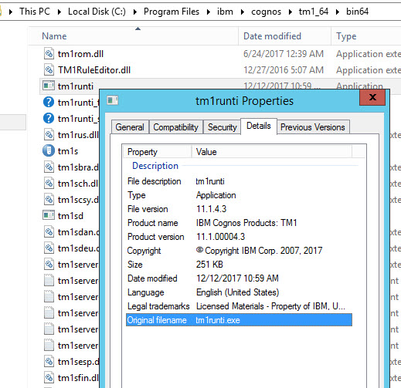The width and height of the screenshot is (401, 388).
Task: Select the Size row showing 251 KB
Action: point(239,265)
